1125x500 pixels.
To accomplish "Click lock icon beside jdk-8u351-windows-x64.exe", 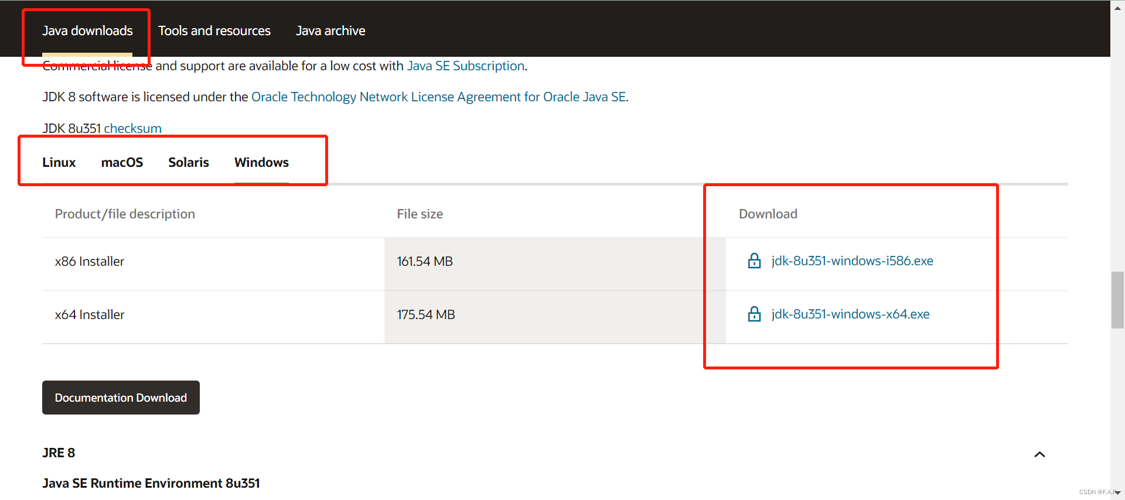I will [754, 314].
